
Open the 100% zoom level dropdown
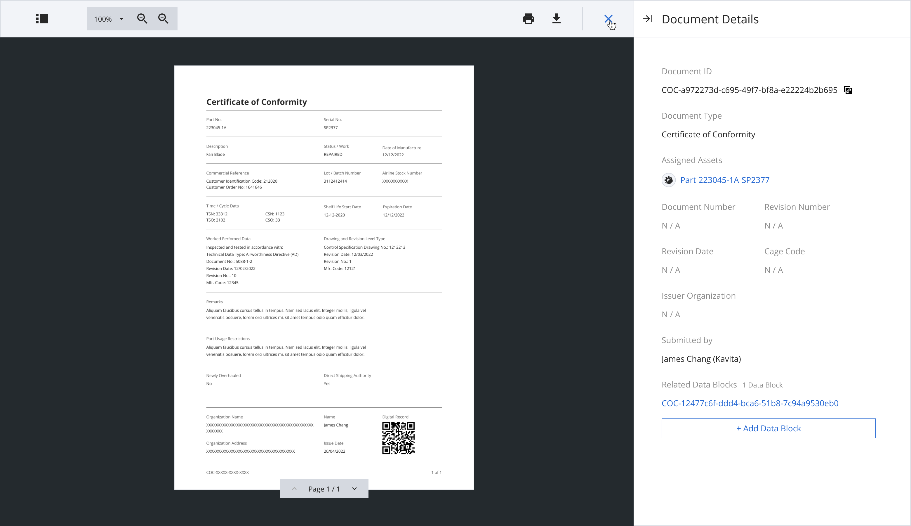click(x=109, y=19)
